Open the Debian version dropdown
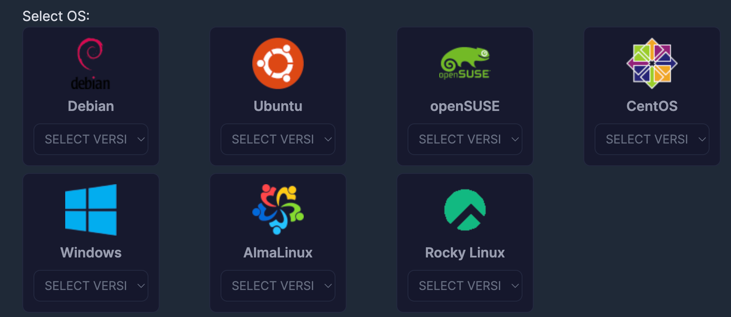731x317 pixels. point(91,139)
